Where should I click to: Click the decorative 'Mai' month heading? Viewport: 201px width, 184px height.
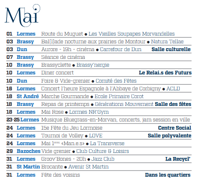pyautogui.click(x=22, y=16)
